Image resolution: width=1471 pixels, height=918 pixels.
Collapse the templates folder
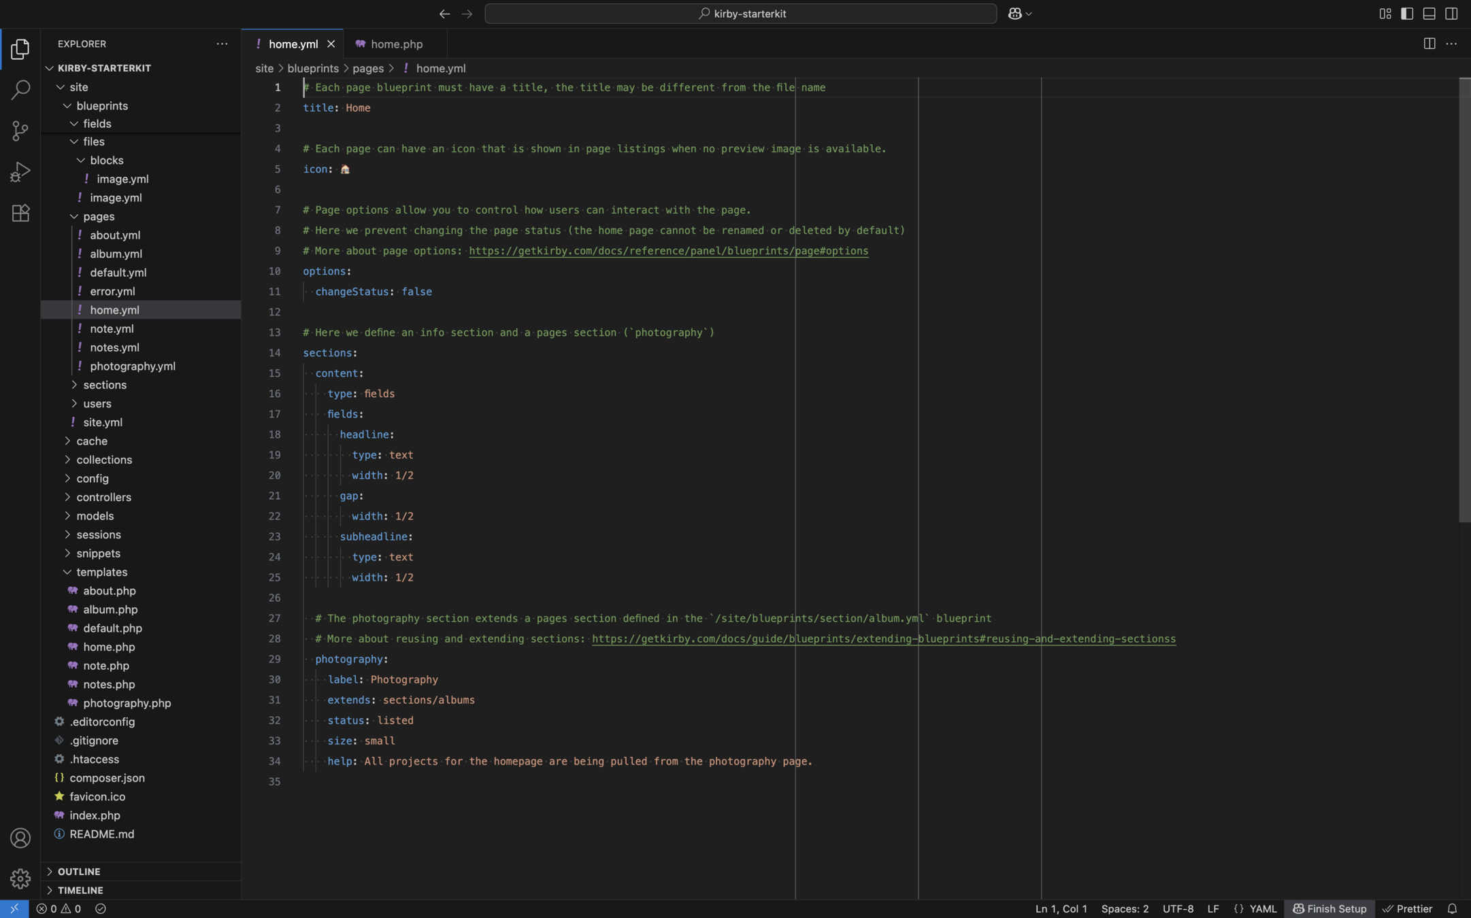101,572
